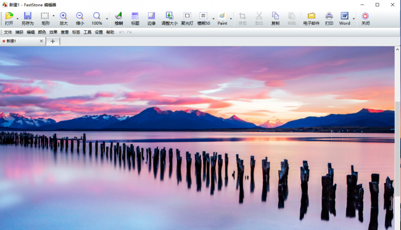Image resolution: width=401 pixels, height=230 pixels.
Task: Click the 粘贴 paste icon
Action: click(292, 18)
